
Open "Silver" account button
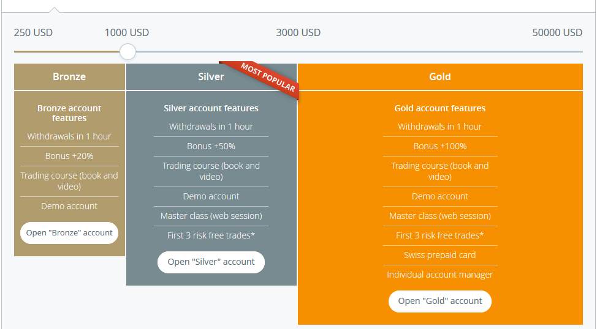[211, 262]
